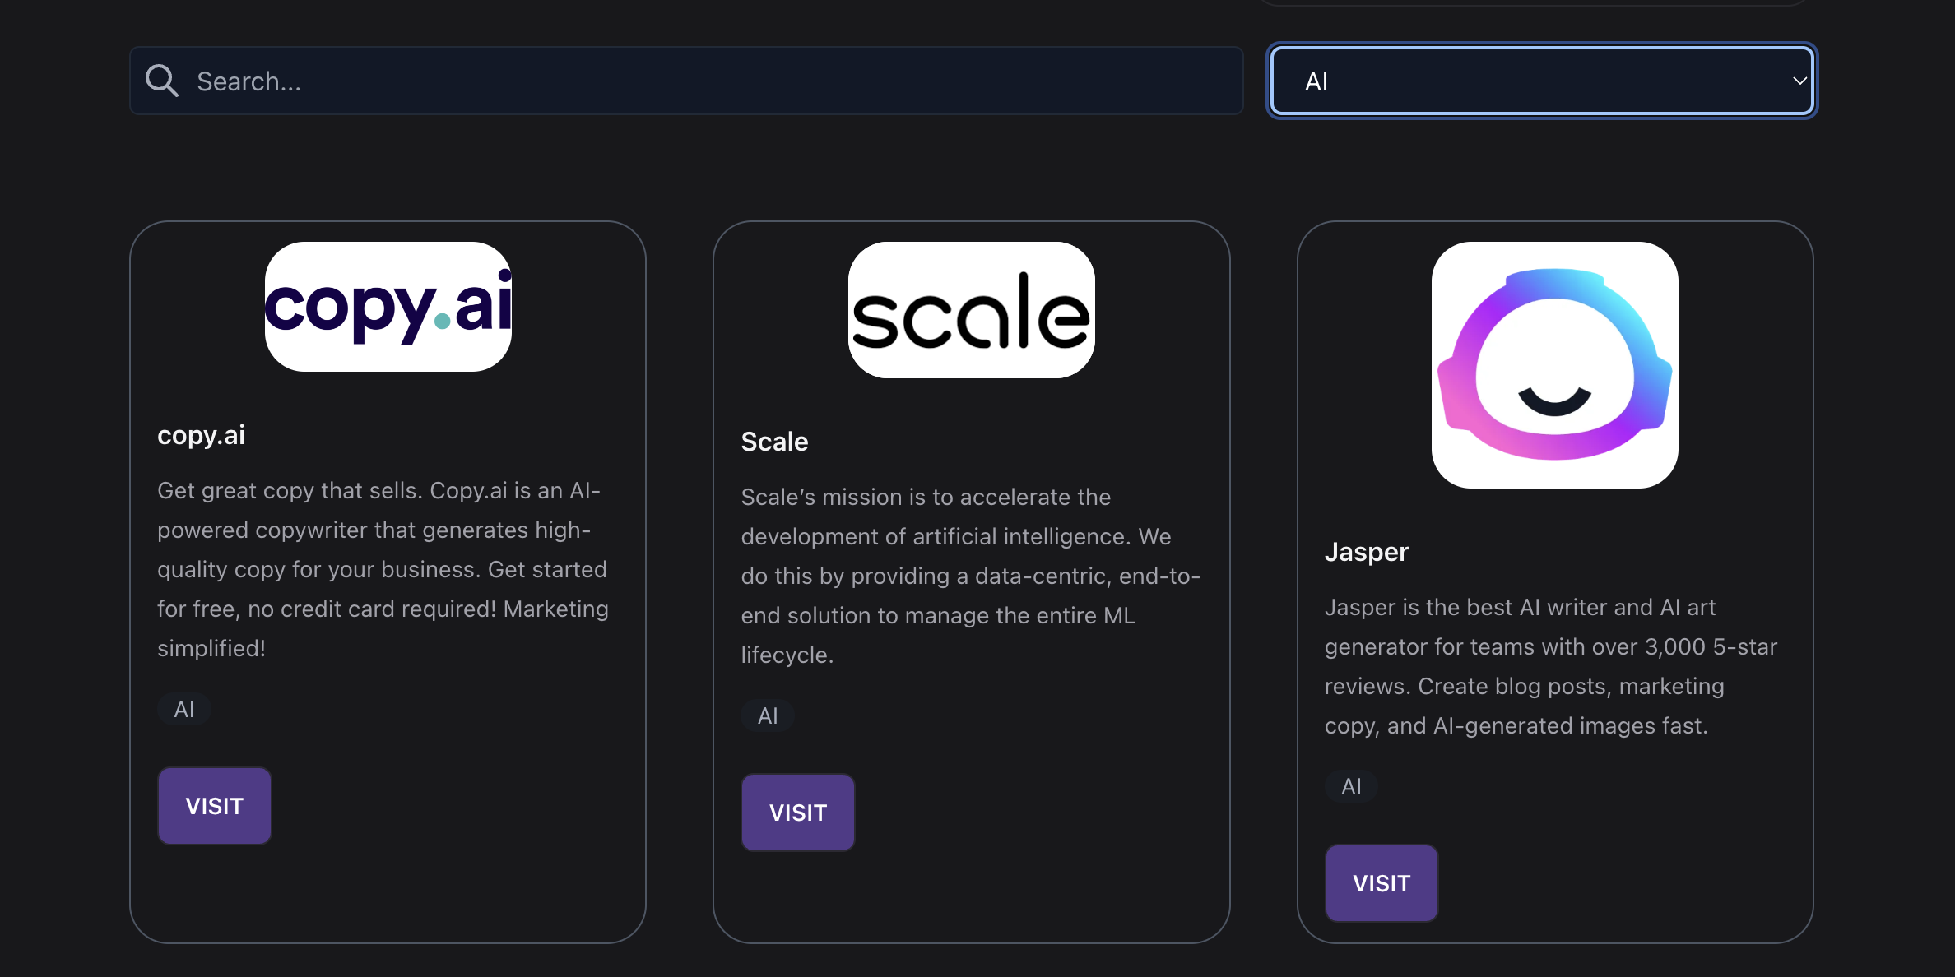Screen dimensions: 1955x977
Task: Visit the copy.ai website
Action: [215, 806]
